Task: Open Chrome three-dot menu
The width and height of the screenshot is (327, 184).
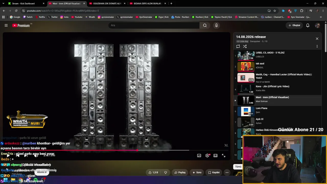Action: [x=323, y=11]
